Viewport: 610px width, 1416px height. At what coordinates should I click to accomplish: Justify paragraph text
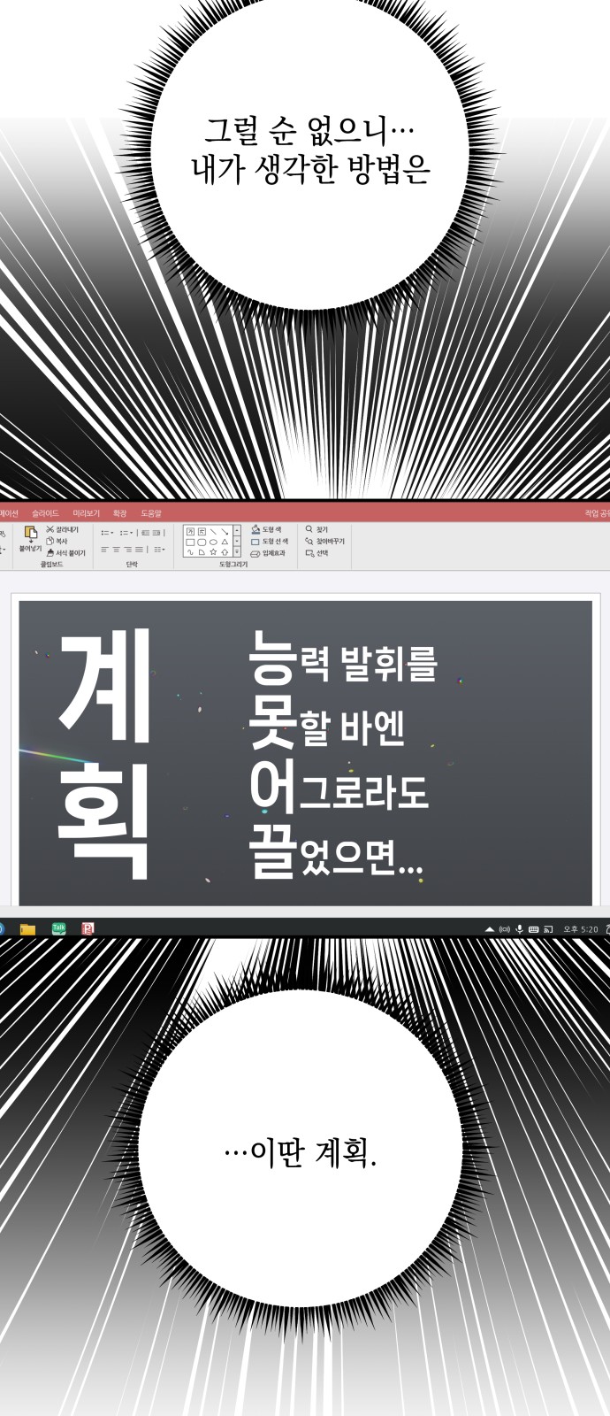[x=140, y=550]
